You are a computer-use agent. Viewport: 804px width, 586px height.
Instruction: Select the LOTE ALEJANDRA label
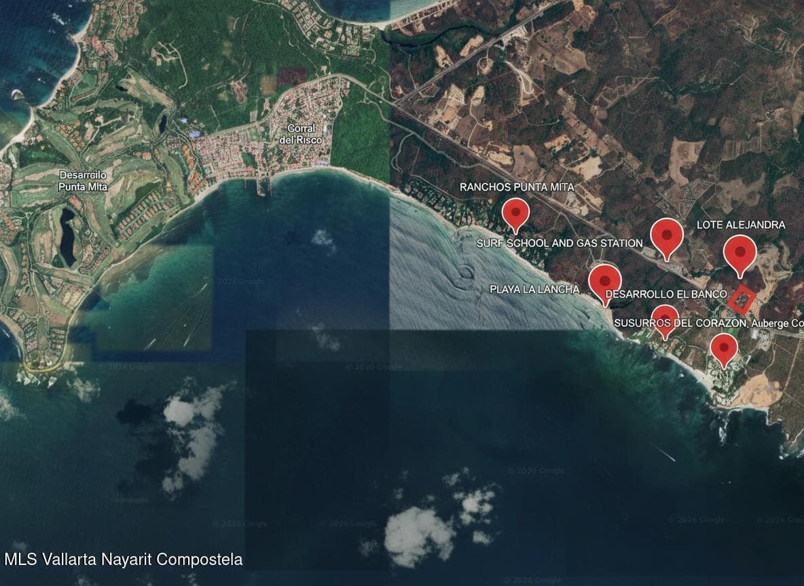tap(741, 225)
